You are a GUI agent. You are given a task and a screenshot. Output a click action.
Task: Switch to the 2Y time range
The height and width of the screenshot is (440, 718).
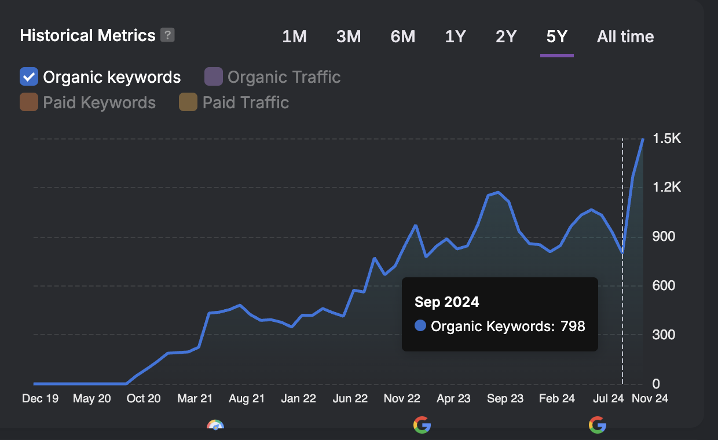pyautogui.click(x=505, y=36)
